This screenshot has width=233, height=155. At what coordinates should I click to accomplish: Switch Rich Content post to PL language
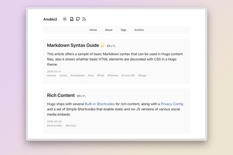pos(84,96)
